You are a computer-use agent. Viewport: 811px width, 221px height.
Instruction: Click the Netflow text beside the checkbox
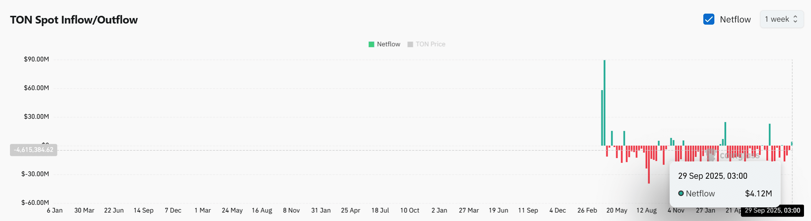735,19
